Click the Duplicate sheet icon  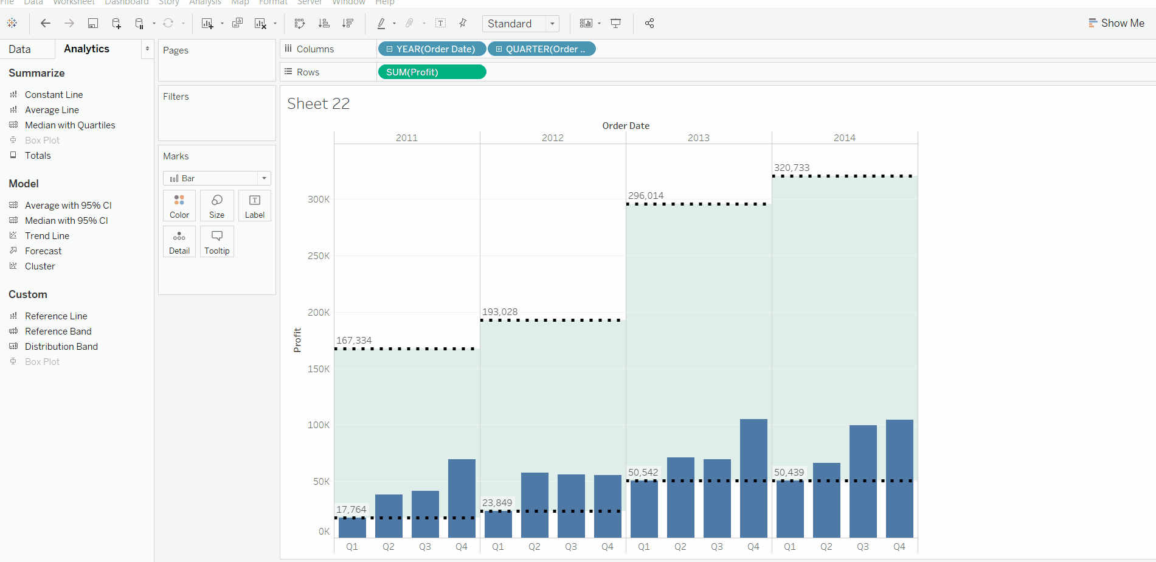(x=237, y=23)
